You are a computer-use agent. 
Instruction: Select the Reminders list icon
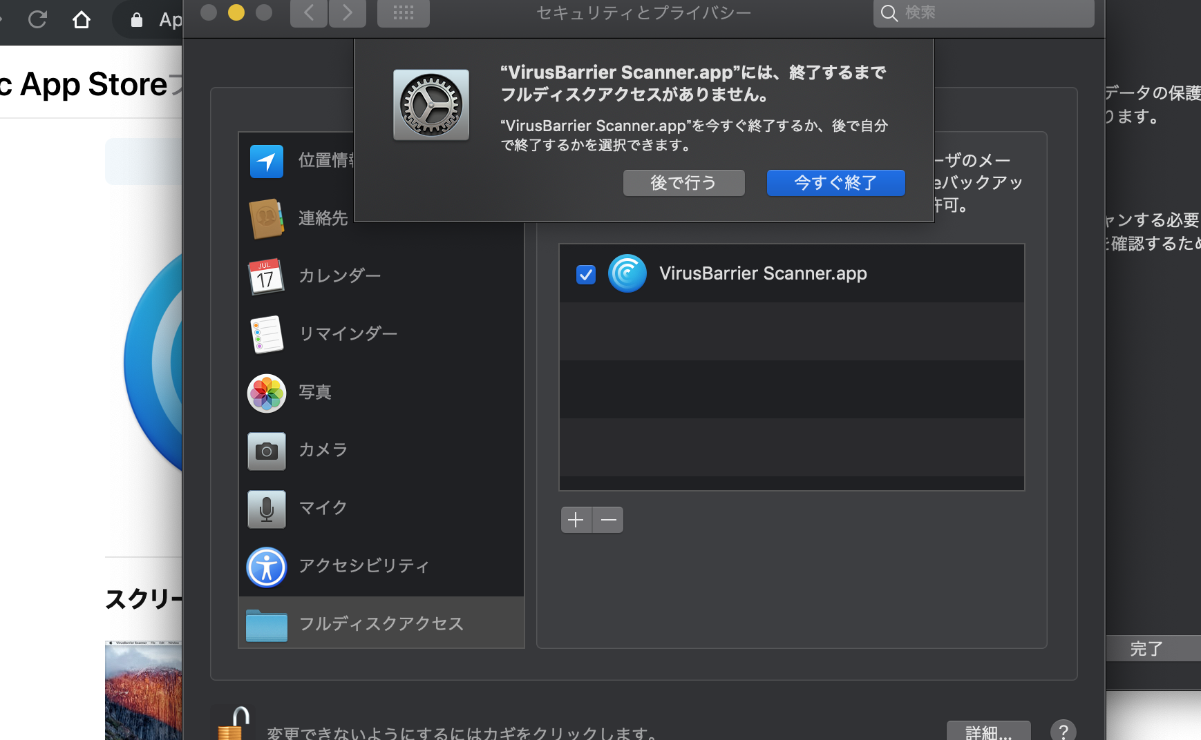[267, 334]
